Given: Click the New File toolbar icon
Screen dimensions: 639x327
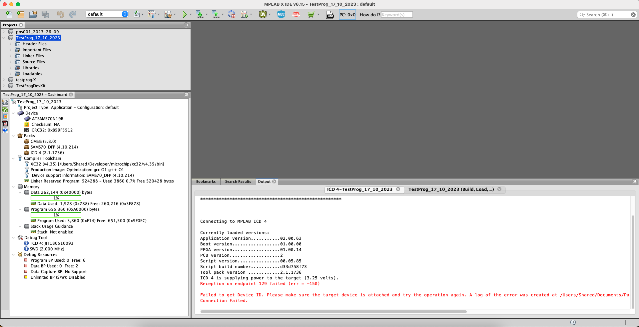Looking at the screenshot, I should click(9, 14).
